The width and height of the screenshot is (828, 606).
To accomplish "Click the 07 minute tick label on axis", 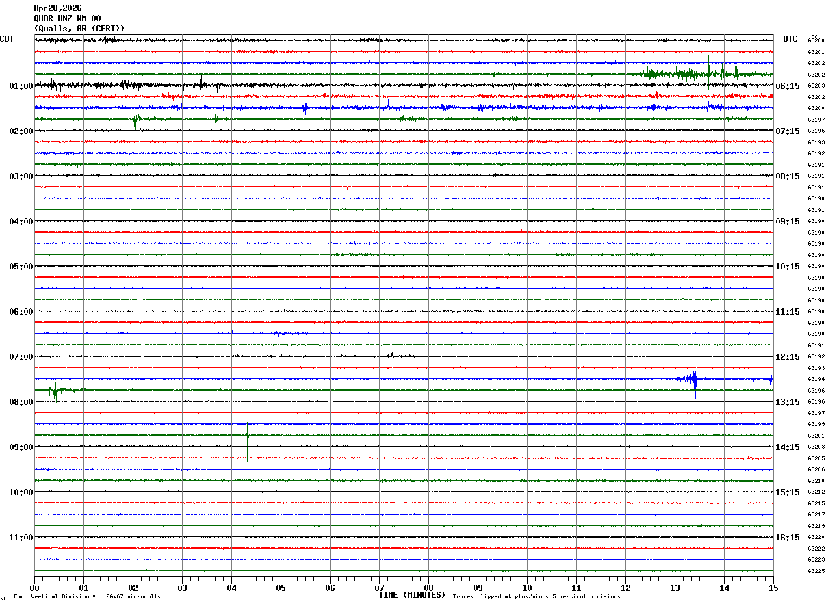I will [x=379, y=588].
